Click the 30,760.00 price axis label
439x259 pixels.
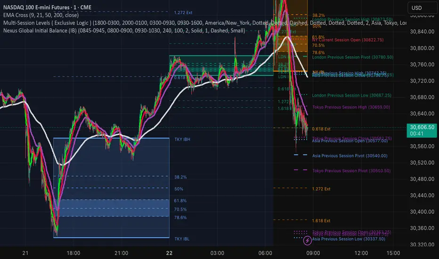coord(422,65)
